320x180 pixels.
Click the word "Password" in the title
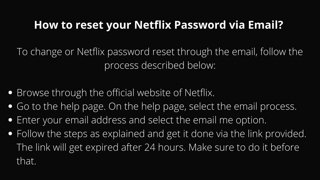point(200,25)
